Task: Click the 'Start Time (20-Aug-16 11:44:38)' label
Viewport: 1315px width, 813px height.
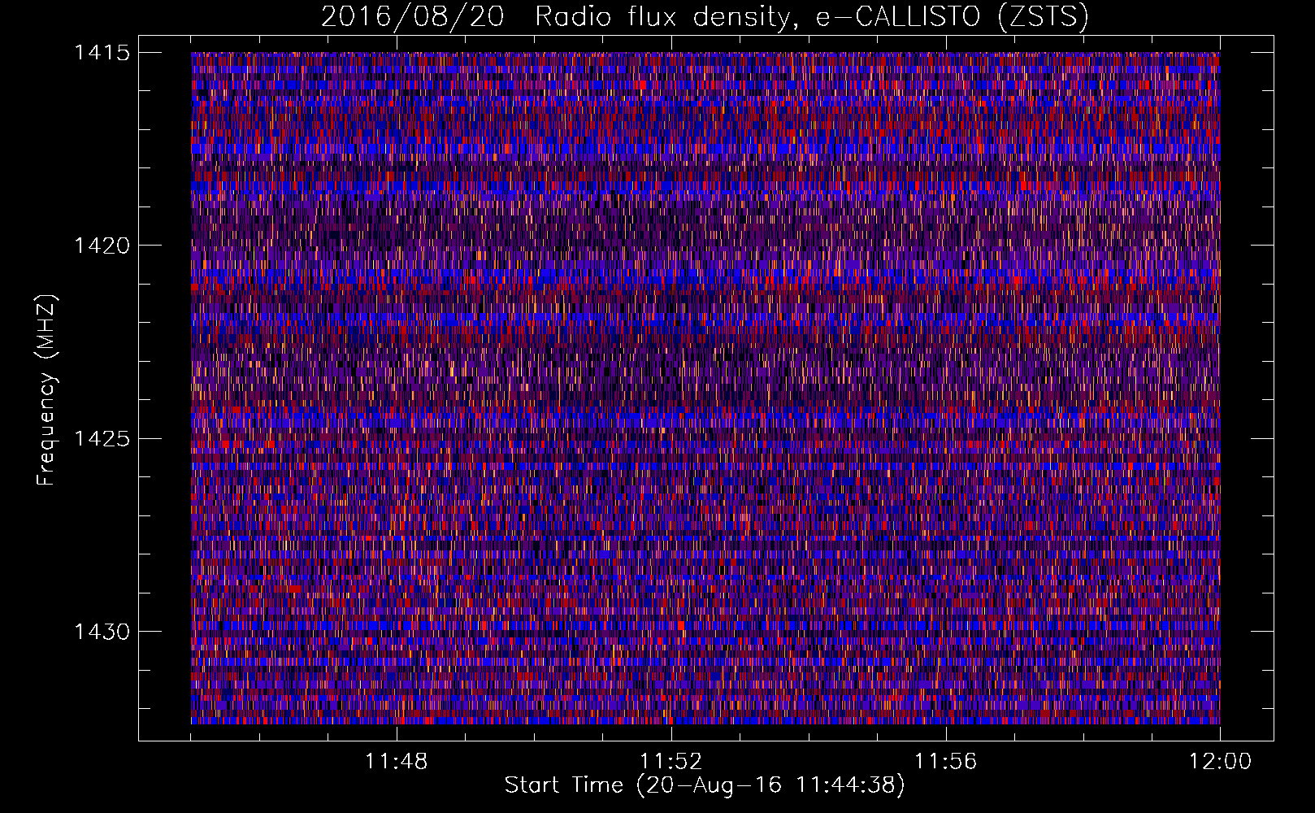Action: (705, 785)
